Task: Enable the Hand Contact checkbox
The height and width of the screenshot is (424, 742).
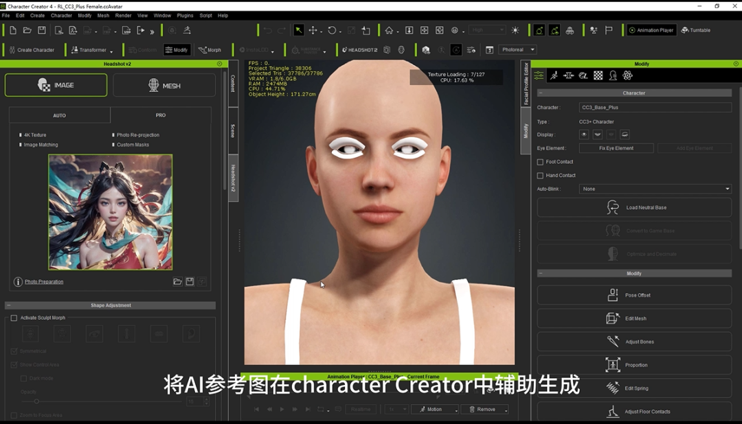Action: 540,176
